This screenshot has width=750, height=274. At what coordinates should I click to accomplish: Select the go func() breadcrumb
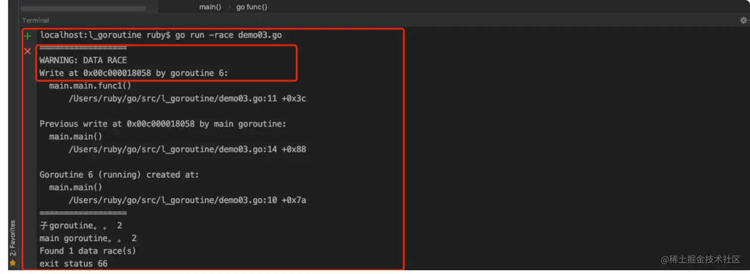pyautogui.click(x=251, y=7)
